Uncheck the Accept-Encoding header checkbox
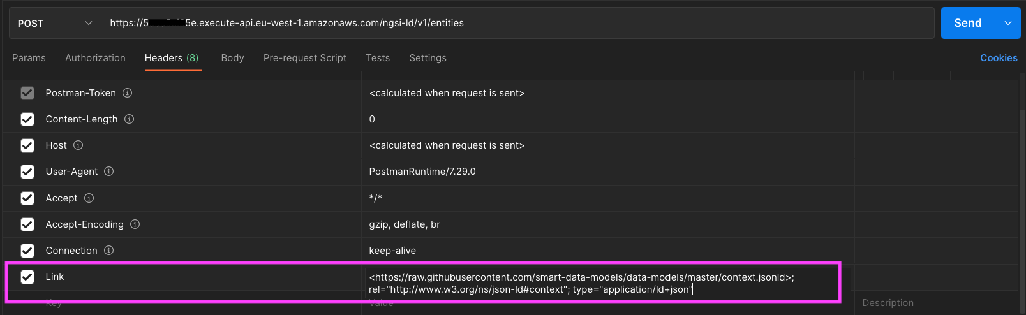 click(x=27, y=224)
